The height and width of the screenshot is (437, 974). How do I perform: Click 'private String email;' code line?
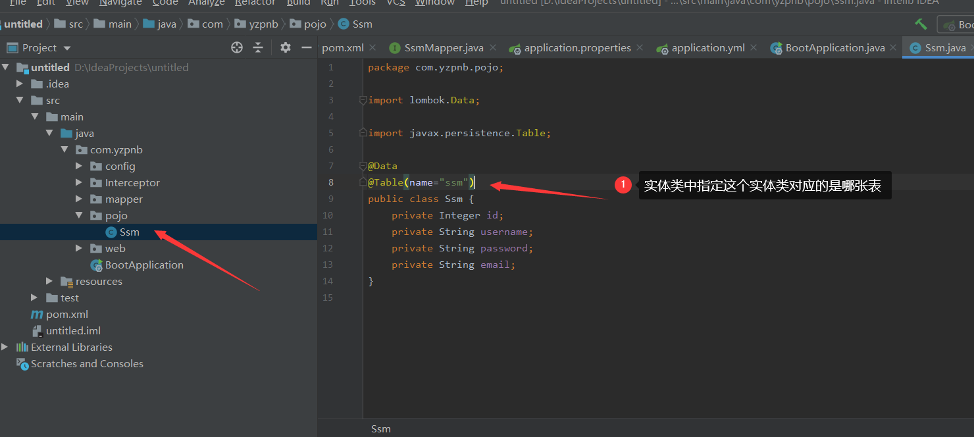(x=453, y=265)
